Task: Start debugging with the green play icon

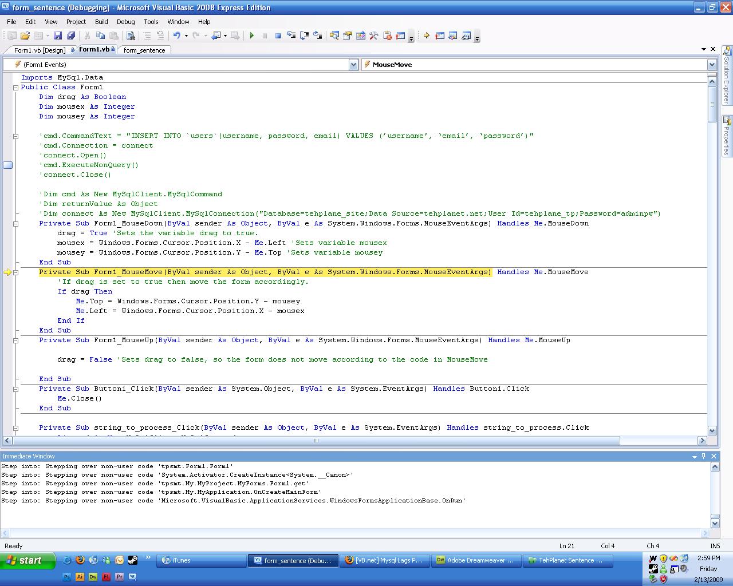Action: coord(252,35)
